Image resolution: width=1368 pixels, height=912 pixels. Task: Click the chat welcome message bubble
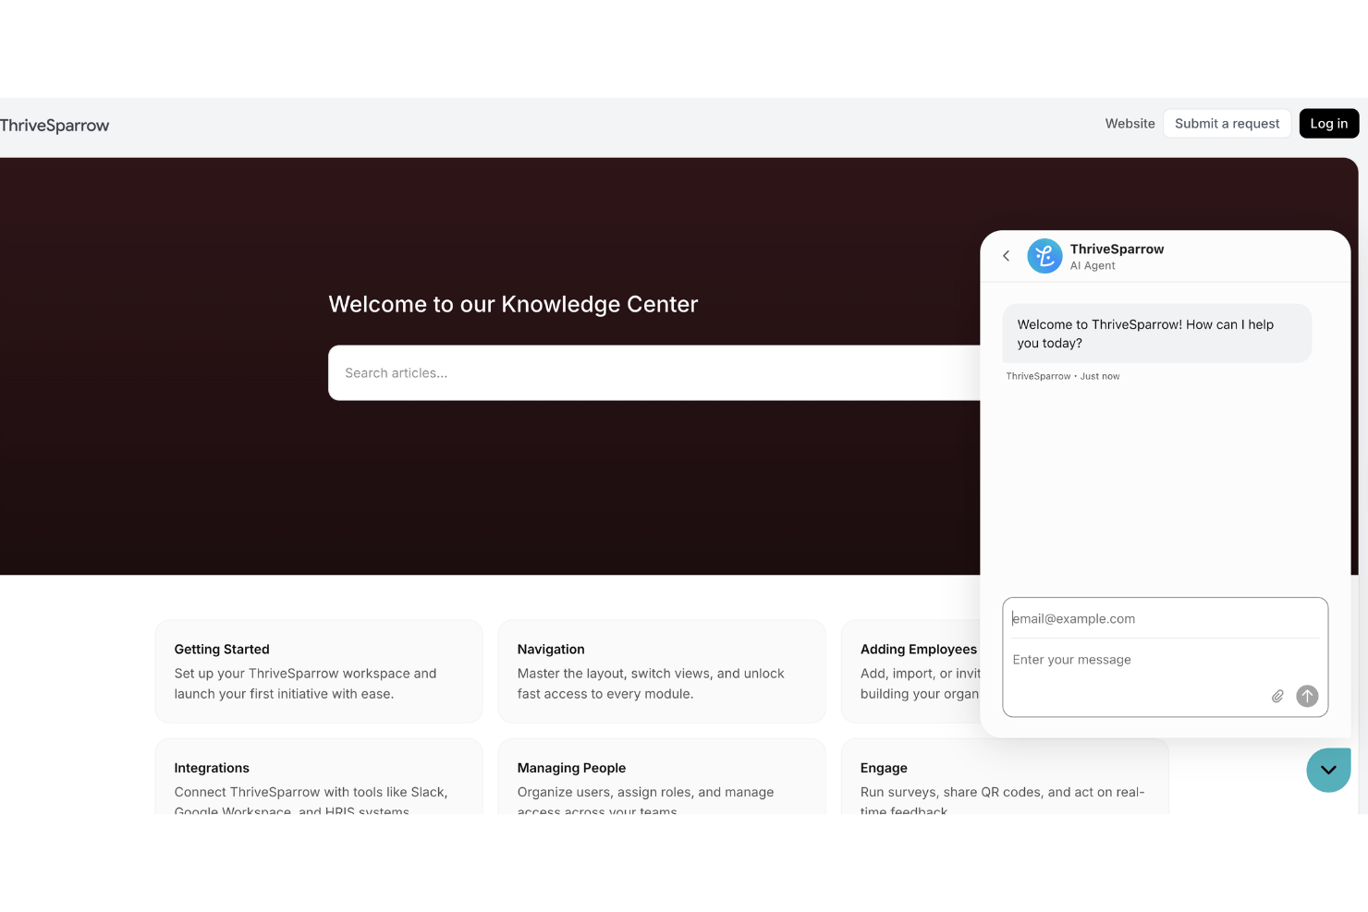click(x=1156, y=334)
